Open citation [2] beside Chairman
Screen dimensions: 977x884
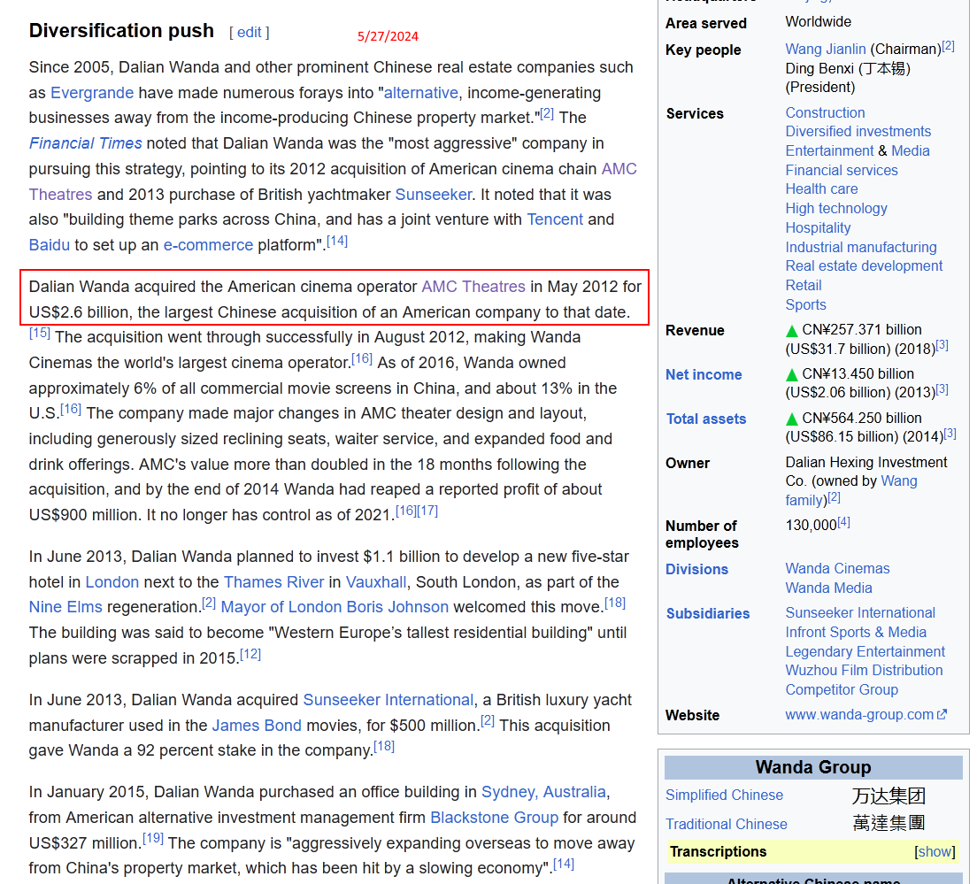pyautogui.click(x=948, y=45)
